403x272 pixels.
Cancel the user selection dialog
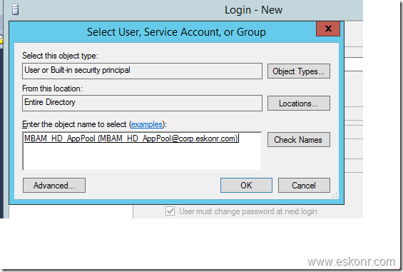click(x=304, y=186)
